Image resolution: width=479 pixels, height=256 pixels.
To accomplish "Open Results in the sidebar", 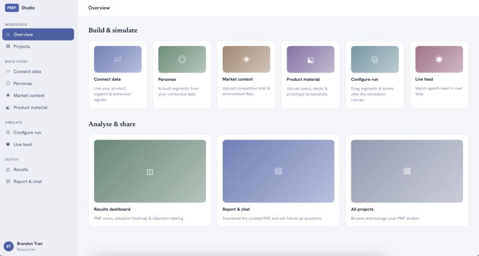I will point(38,169).
